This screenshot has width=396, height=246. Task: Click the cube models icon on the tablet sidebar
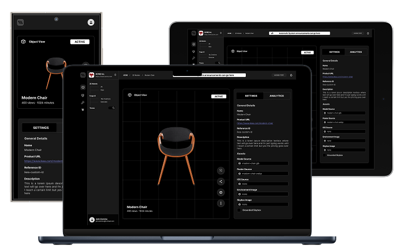pos(194,44)
